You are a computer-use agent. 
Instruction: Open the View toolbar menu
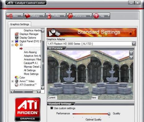pyautogui.click(x=15, y=16)
